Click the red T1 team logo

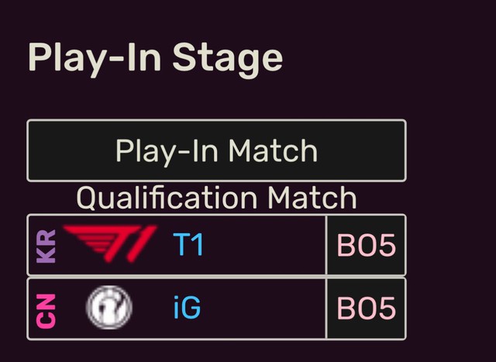pyautogui.click(x=110, y=244)
